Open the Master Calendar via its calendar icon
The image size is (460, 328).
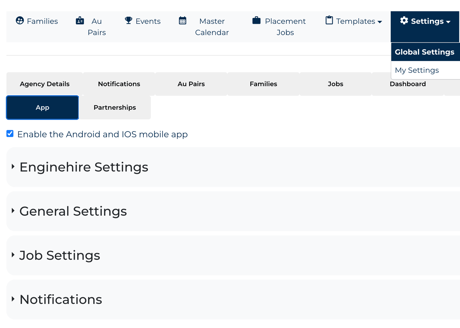click(x=183, y=20)
